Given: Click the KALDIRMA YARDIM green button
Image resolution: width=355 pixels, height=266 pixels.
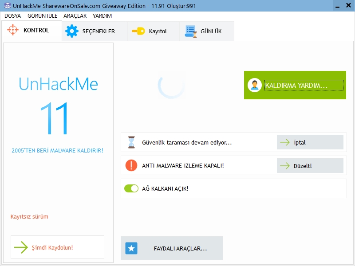Looking at the screenshot, I should coord(295,85).
